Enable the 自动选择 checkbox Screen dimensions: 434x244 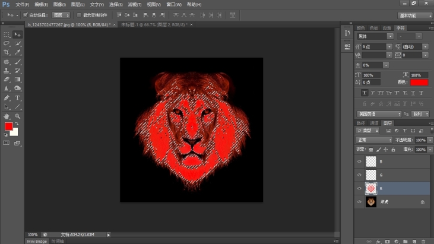(26, 15)
